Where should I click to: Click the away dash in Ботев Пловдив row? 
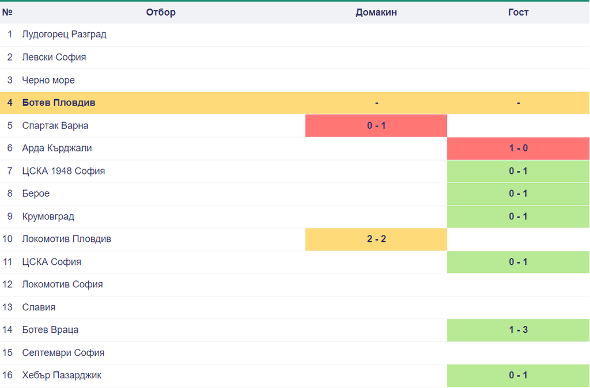pos(519,103)
